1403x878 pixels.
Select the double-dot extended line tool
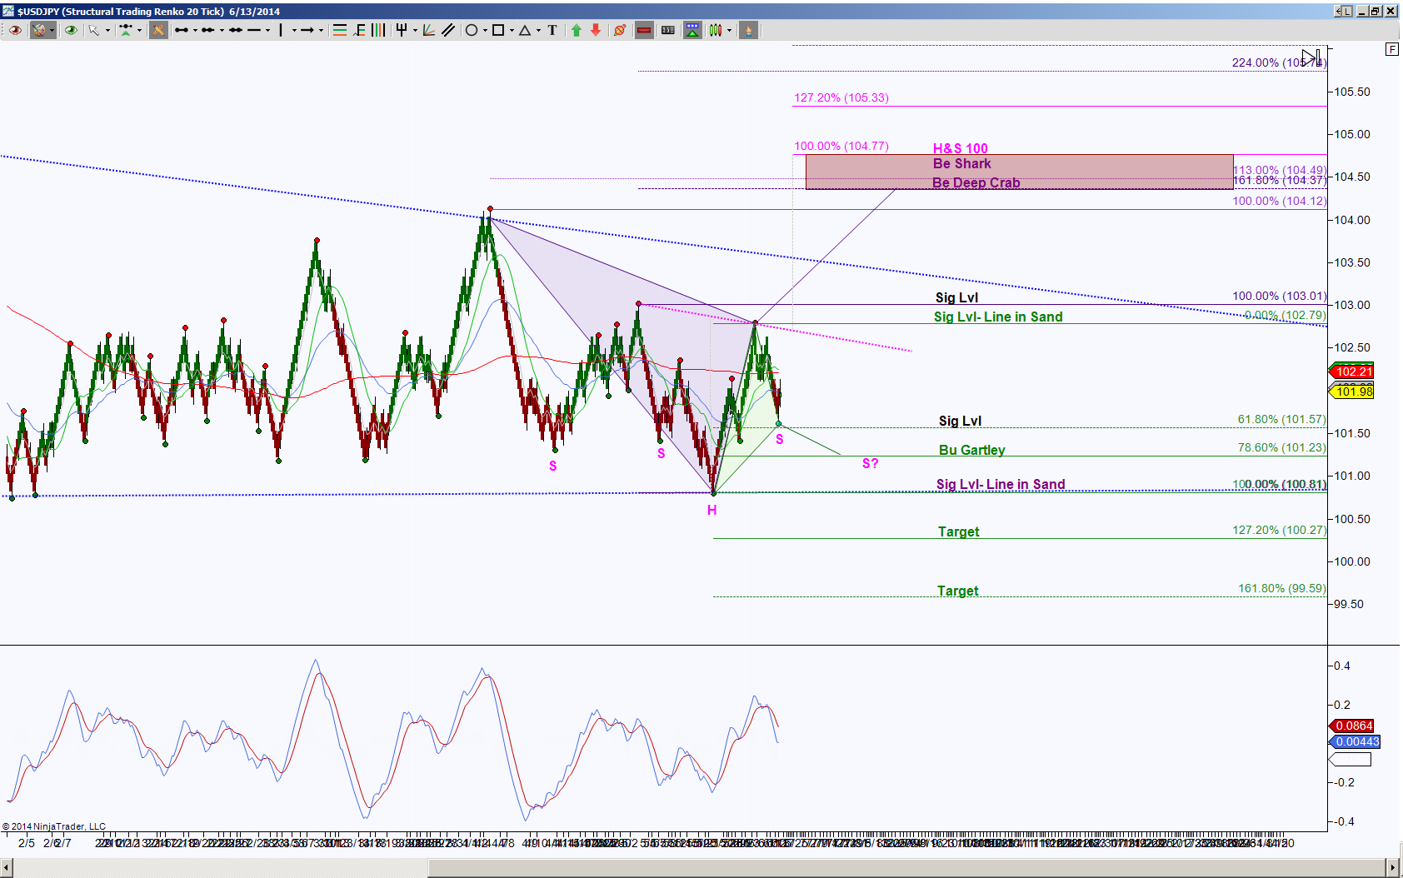click(x=207, y=30)
